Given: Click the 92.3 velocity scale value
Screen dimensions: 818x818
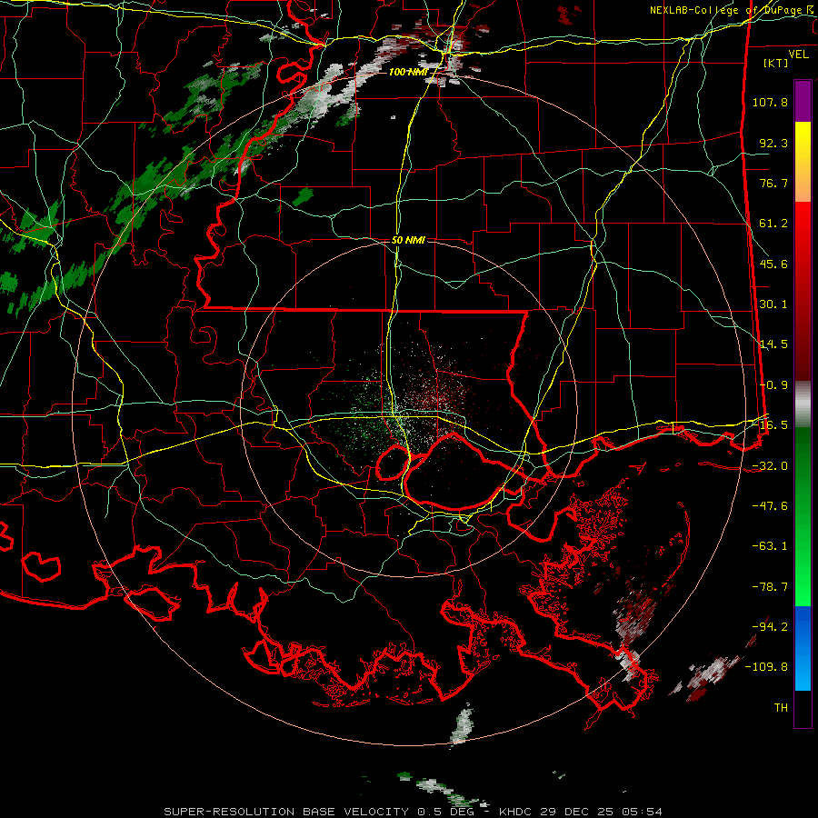Looking at the screenshot, I should [773, 143].
